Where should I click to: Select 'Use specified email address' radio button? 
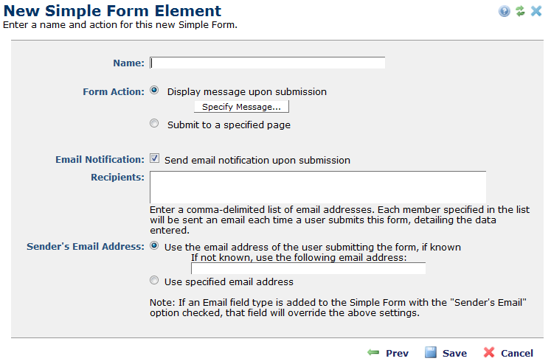[x=154, y=281]
